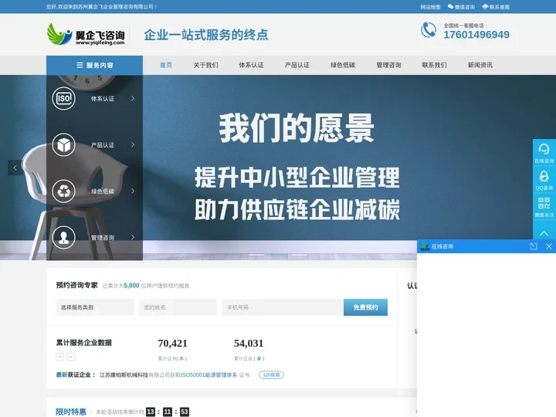Click the 翼企飞咨询 logo
556x417 pixels.
tap(86, 35)
